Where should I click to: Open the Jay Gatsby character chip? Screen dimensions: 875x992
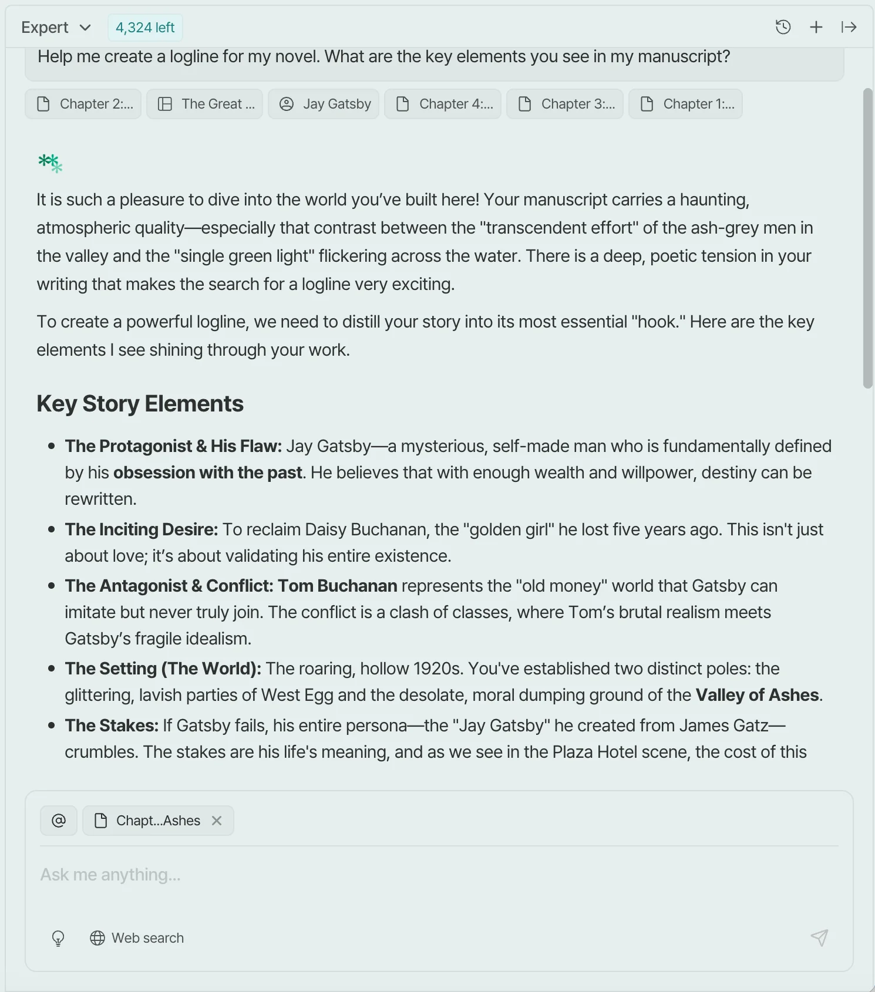coord(324,104)
